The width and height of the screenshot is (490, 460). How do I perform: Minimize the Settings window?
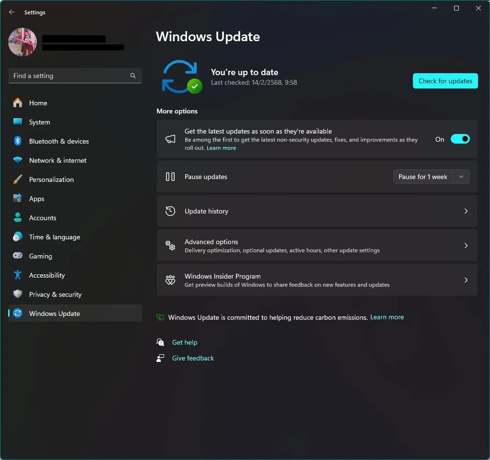tap(434, 8)
